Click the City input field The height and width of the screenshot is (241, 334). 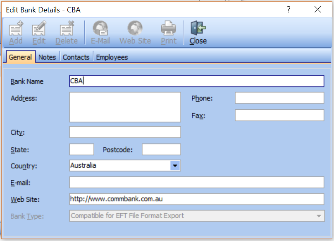click(125, 132)
